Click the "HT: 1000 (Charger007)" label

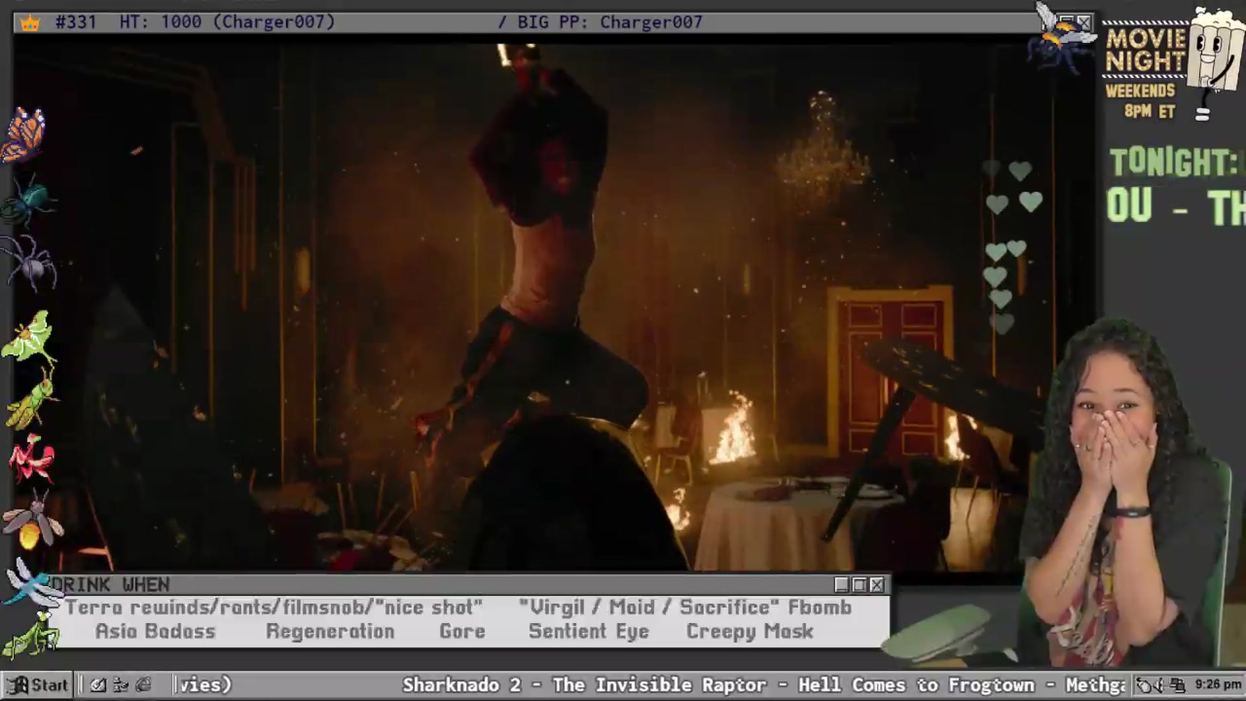(x=227, y=23)
